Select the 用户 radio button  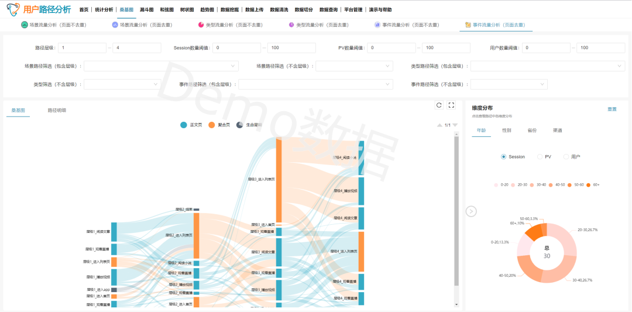(566, 157)
